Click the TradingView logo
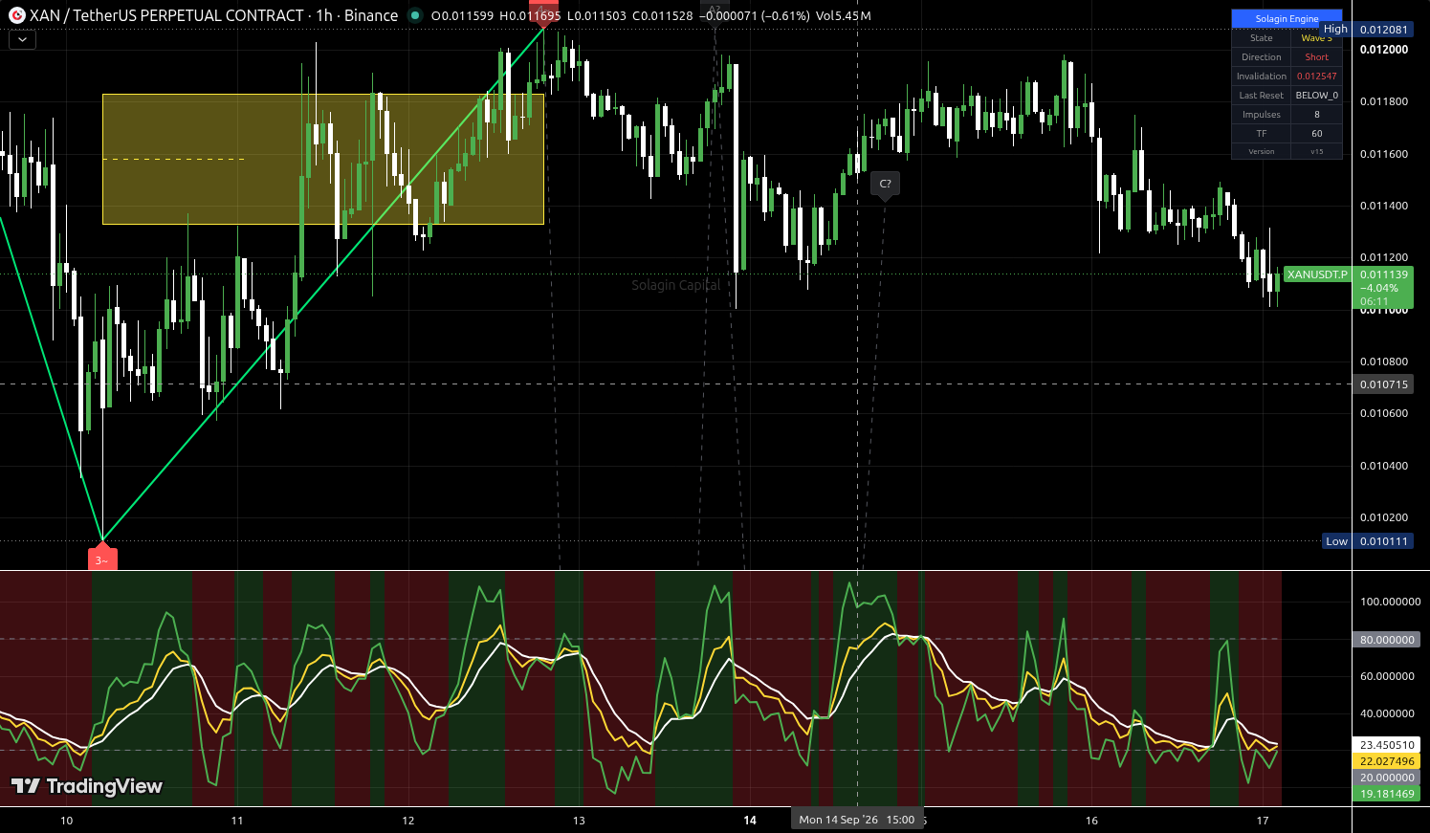Viewport: 1430px width, 833px height. tap(87, 786)
